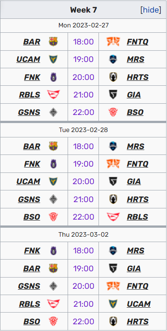The width and height of the screenshot is (167, 331).
Task: Click the UCAM shield logo in Monday's 19:00 match
Action: click(53, 59)
